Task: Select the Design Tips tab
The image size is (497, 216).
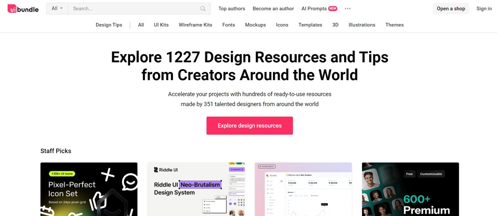Action: pyautogui.click(x=109, y=25)
